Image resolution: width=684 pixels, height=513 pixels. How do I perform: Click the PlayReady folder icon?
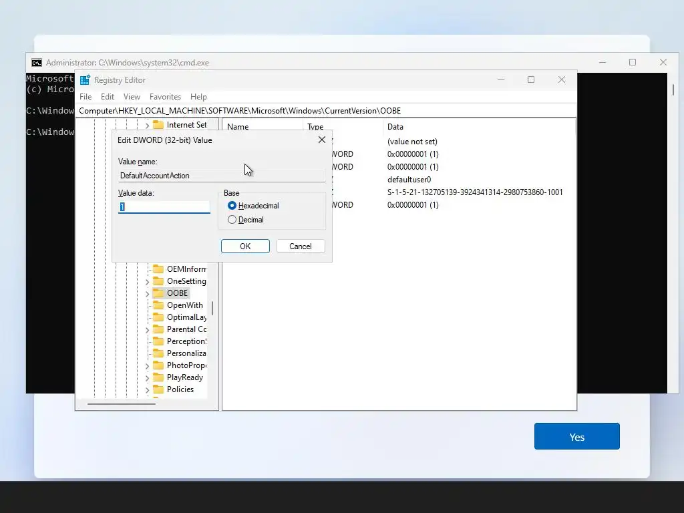tap(158, 377)
